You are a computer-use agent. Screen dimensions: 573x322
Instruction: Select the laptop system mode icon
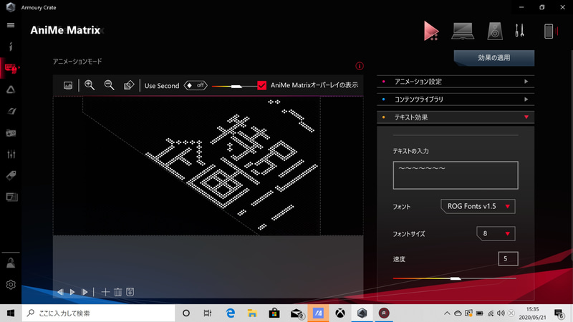pyautogui.click(x=463, y=31)
